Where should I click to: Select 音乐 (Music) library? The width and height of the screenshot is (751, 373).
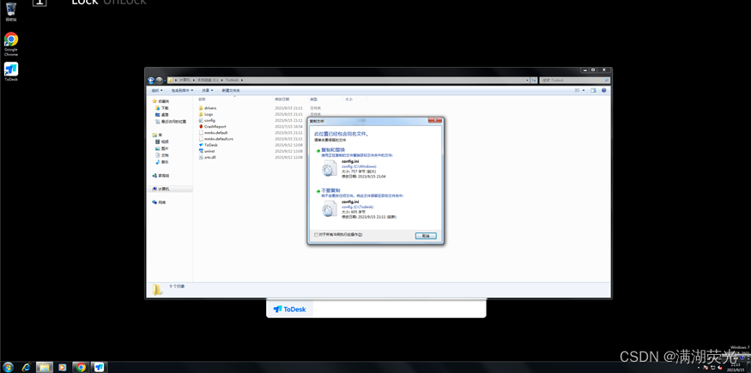click(161, 162)
